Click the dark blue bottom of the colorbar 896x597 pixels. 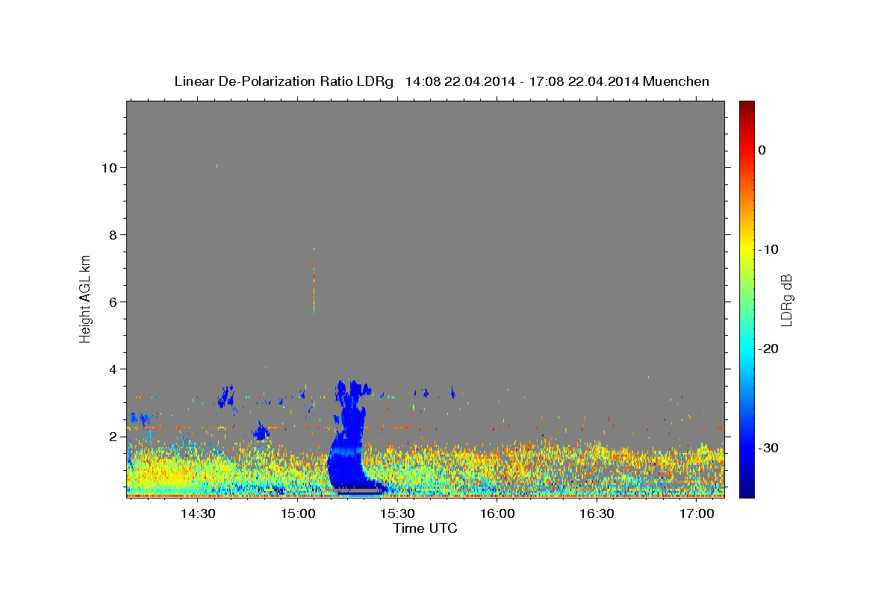pyautogui.click(x=747, y=489)
